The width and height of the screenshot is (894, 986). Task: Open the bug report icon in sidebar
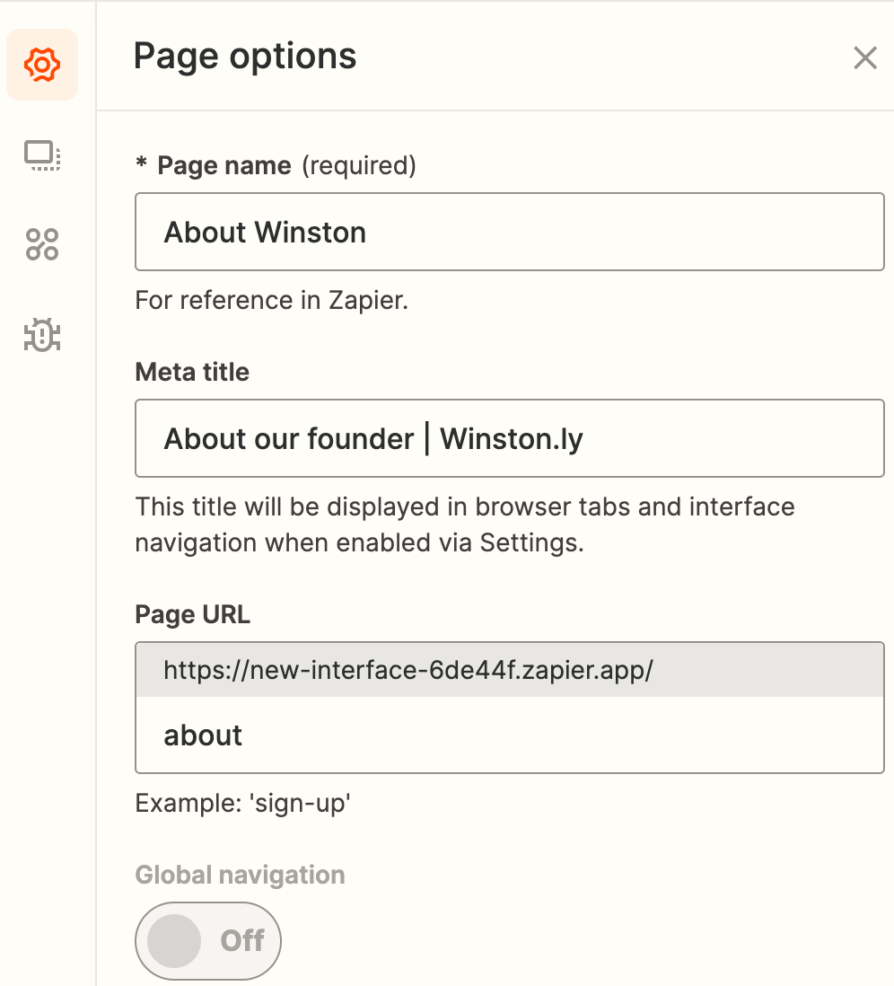(x=42, y=335)
